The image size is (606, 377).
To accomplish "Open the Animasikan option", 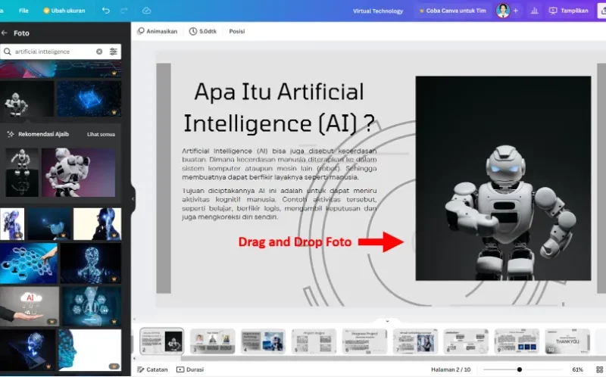I will click(158, 31).
